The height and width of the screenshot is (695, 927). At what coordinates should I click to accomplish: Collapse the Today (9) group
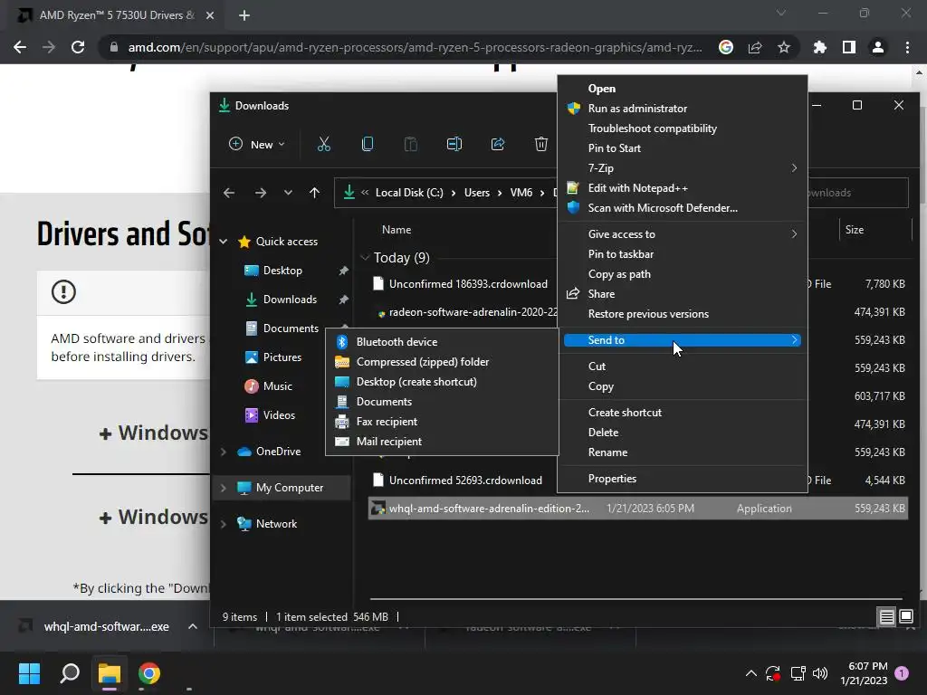click(365, 258)
